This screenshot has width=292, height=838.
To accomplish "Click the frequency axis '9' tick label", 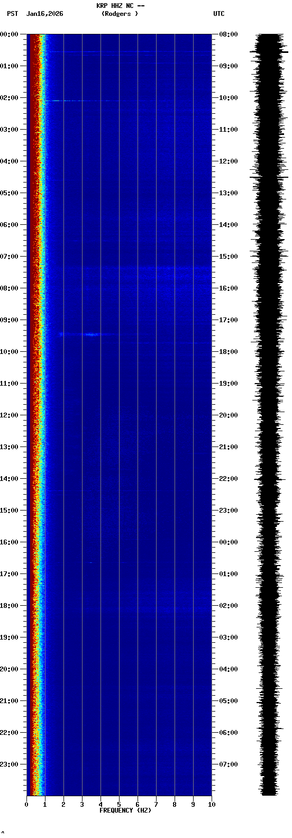I will coord(193,805).
